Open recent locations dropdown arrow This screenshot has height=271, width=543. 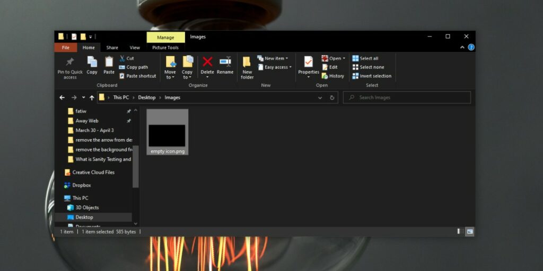point(83,97)
